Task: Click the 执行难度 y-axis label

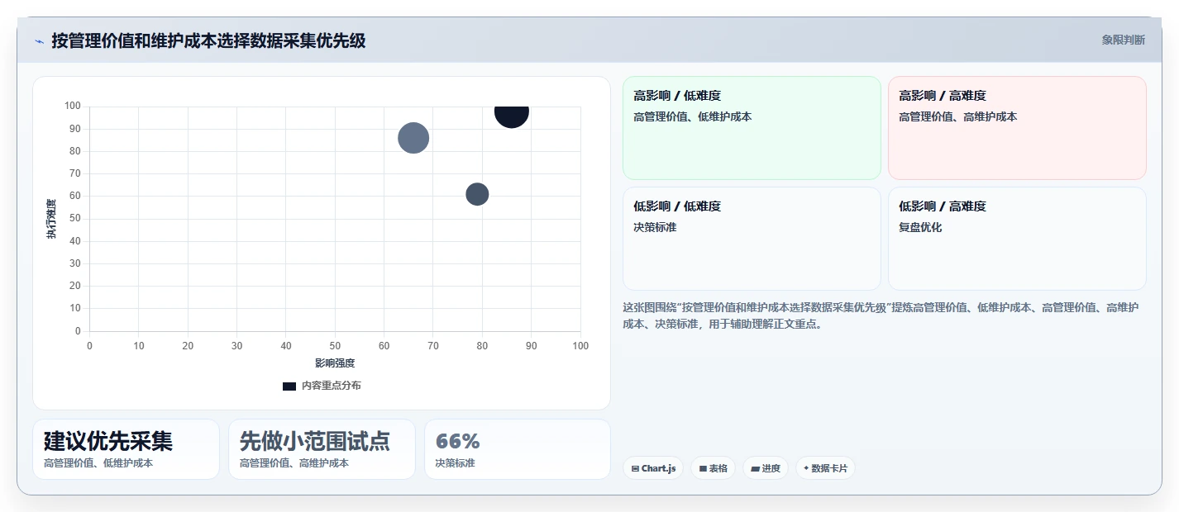Action: pyautogui.click(x=52, y=219)
